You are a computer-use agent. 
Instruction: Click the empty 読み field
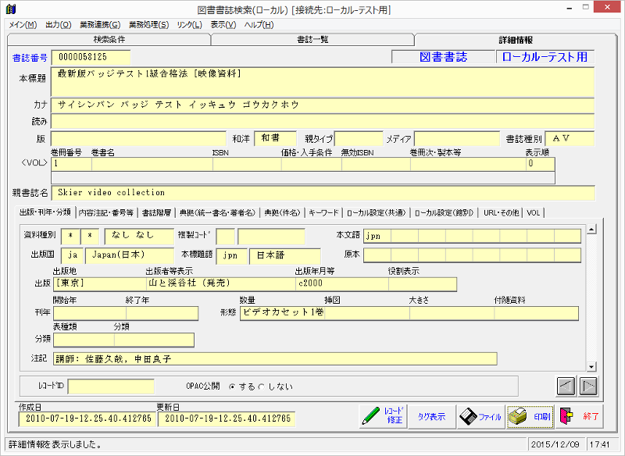coord(323,122)
